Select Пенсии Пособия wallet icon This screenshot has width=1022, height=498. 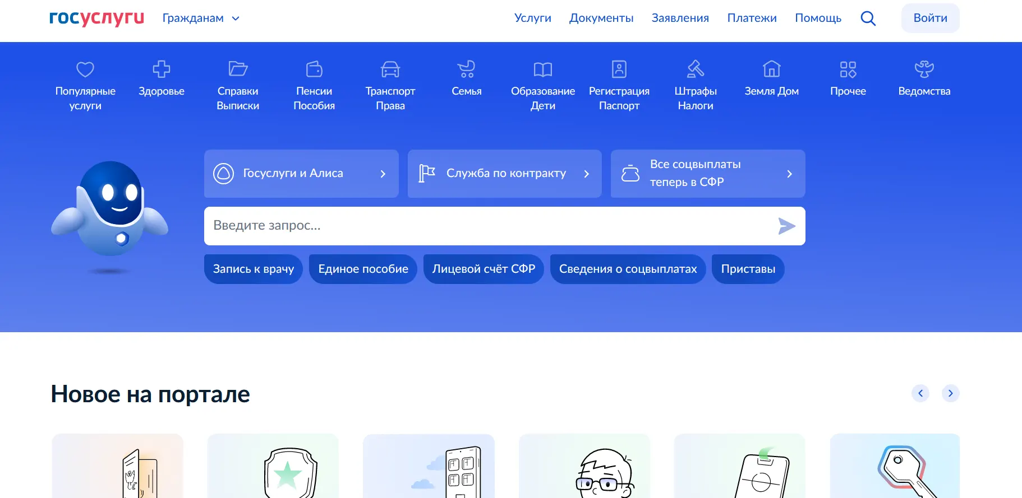pyautogui.click(x=314, y=69)
